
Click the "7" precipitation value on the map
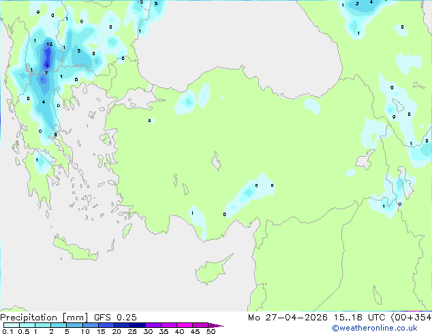click(46, 74)
